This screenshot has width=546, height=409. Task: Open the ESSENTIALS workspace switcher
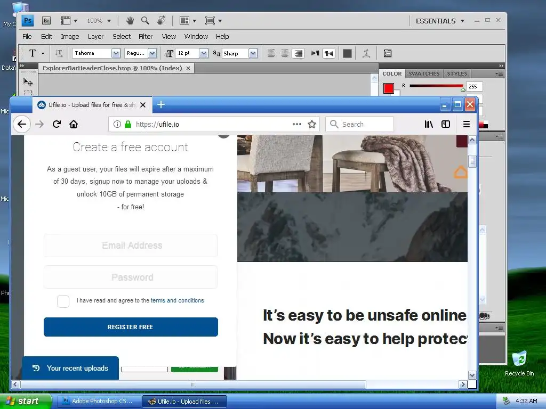pos(440,21)
